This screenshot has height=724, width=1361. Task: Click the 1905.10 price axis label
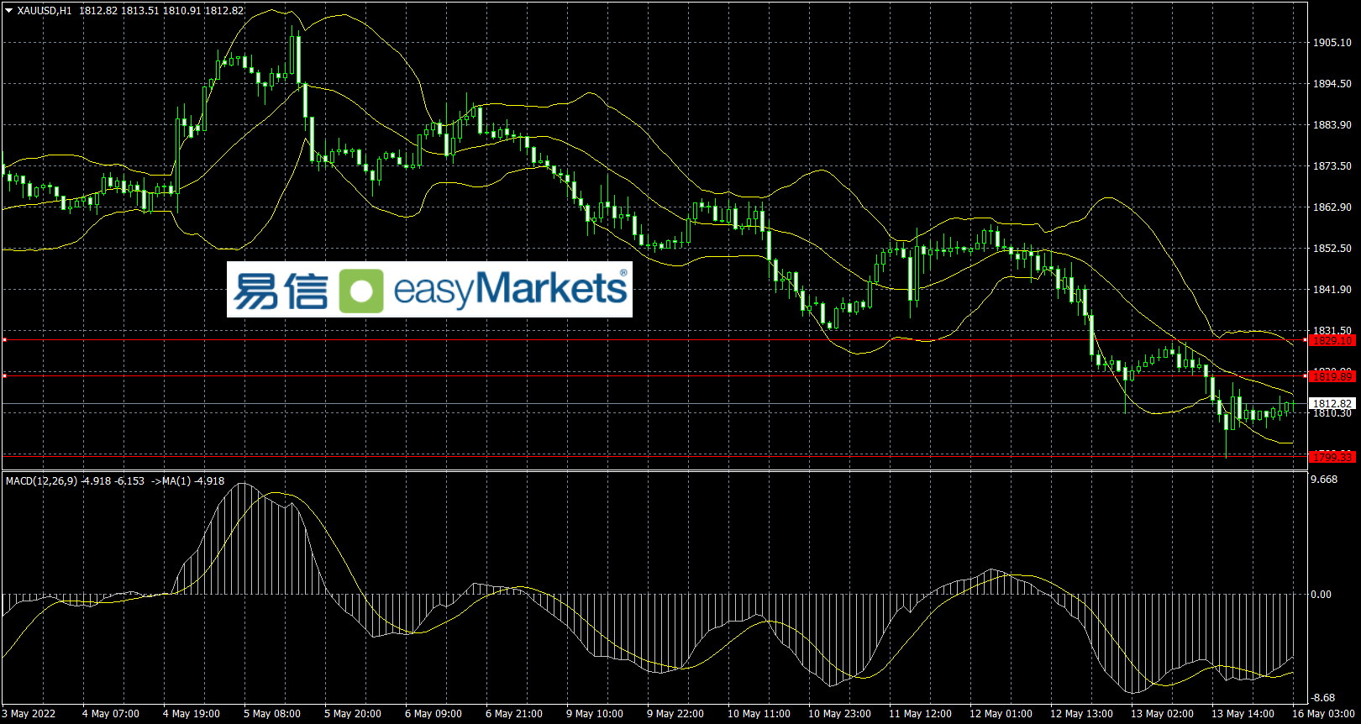pyautogui.click(x=1332, y=43)
